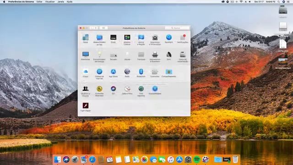Image resolution: width=293 pixels, height=165 pixels.
Task: Open the Acessibilidade pane
Action: coord(155,90)
